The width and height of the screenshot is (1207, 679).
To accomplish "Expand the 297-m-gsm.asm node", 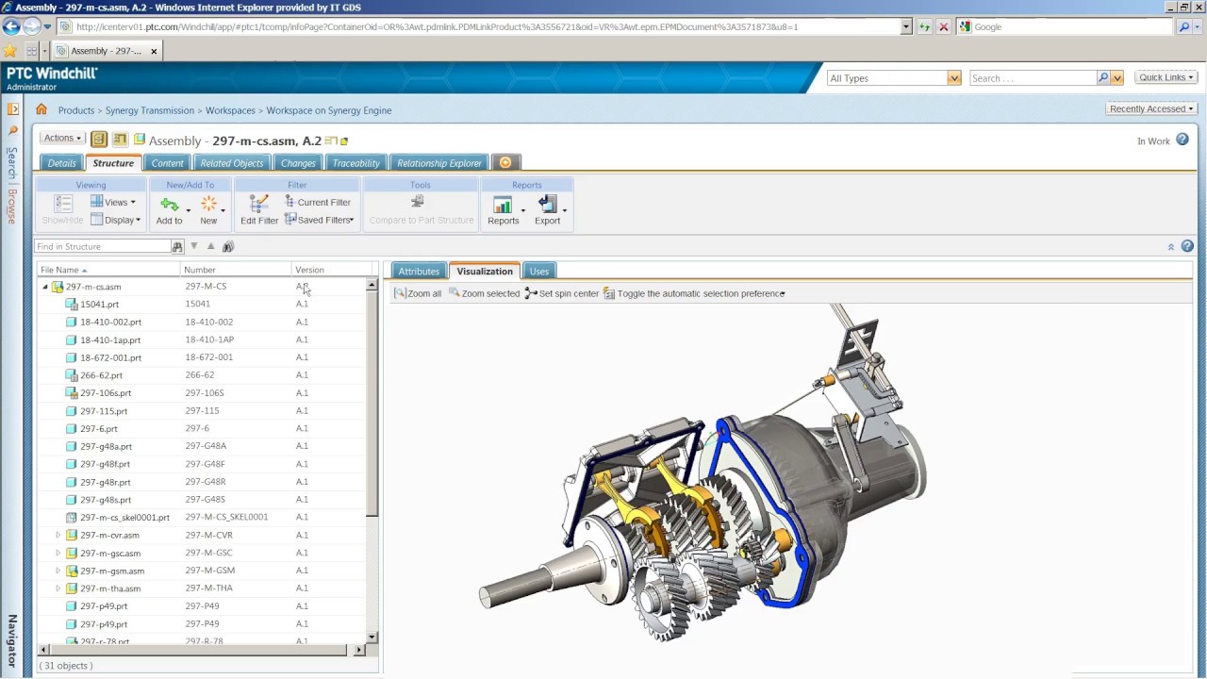I will 58,571.
